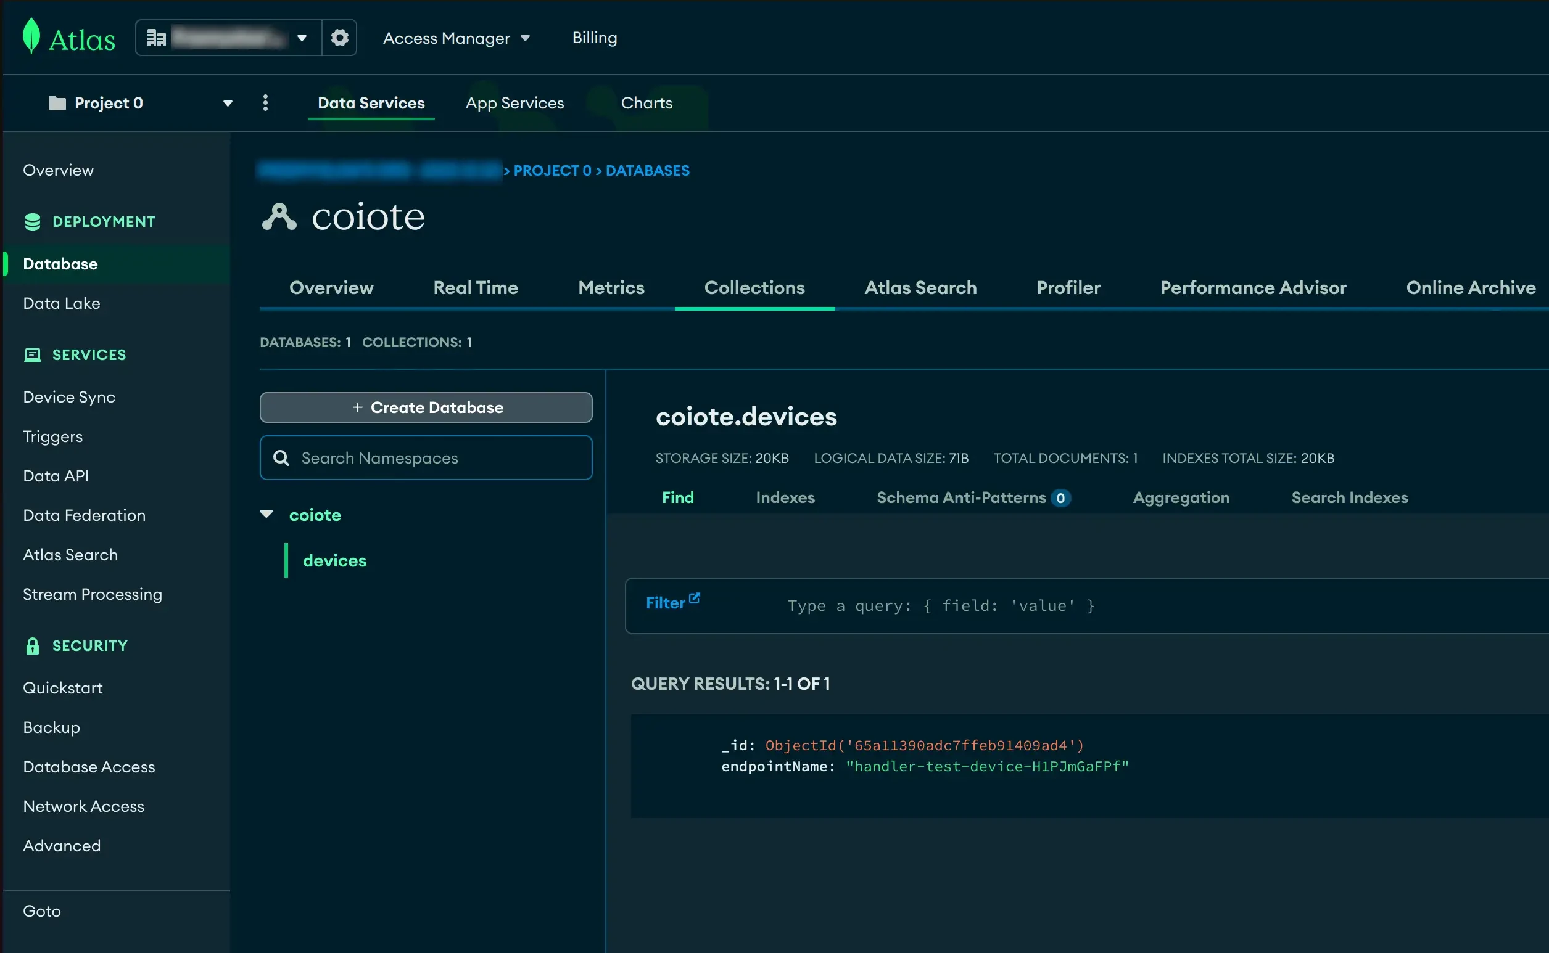
Task: Click the endpointName value "handler-test-device-H1PJmGaFPf"
Action: (x=987, y=766)
